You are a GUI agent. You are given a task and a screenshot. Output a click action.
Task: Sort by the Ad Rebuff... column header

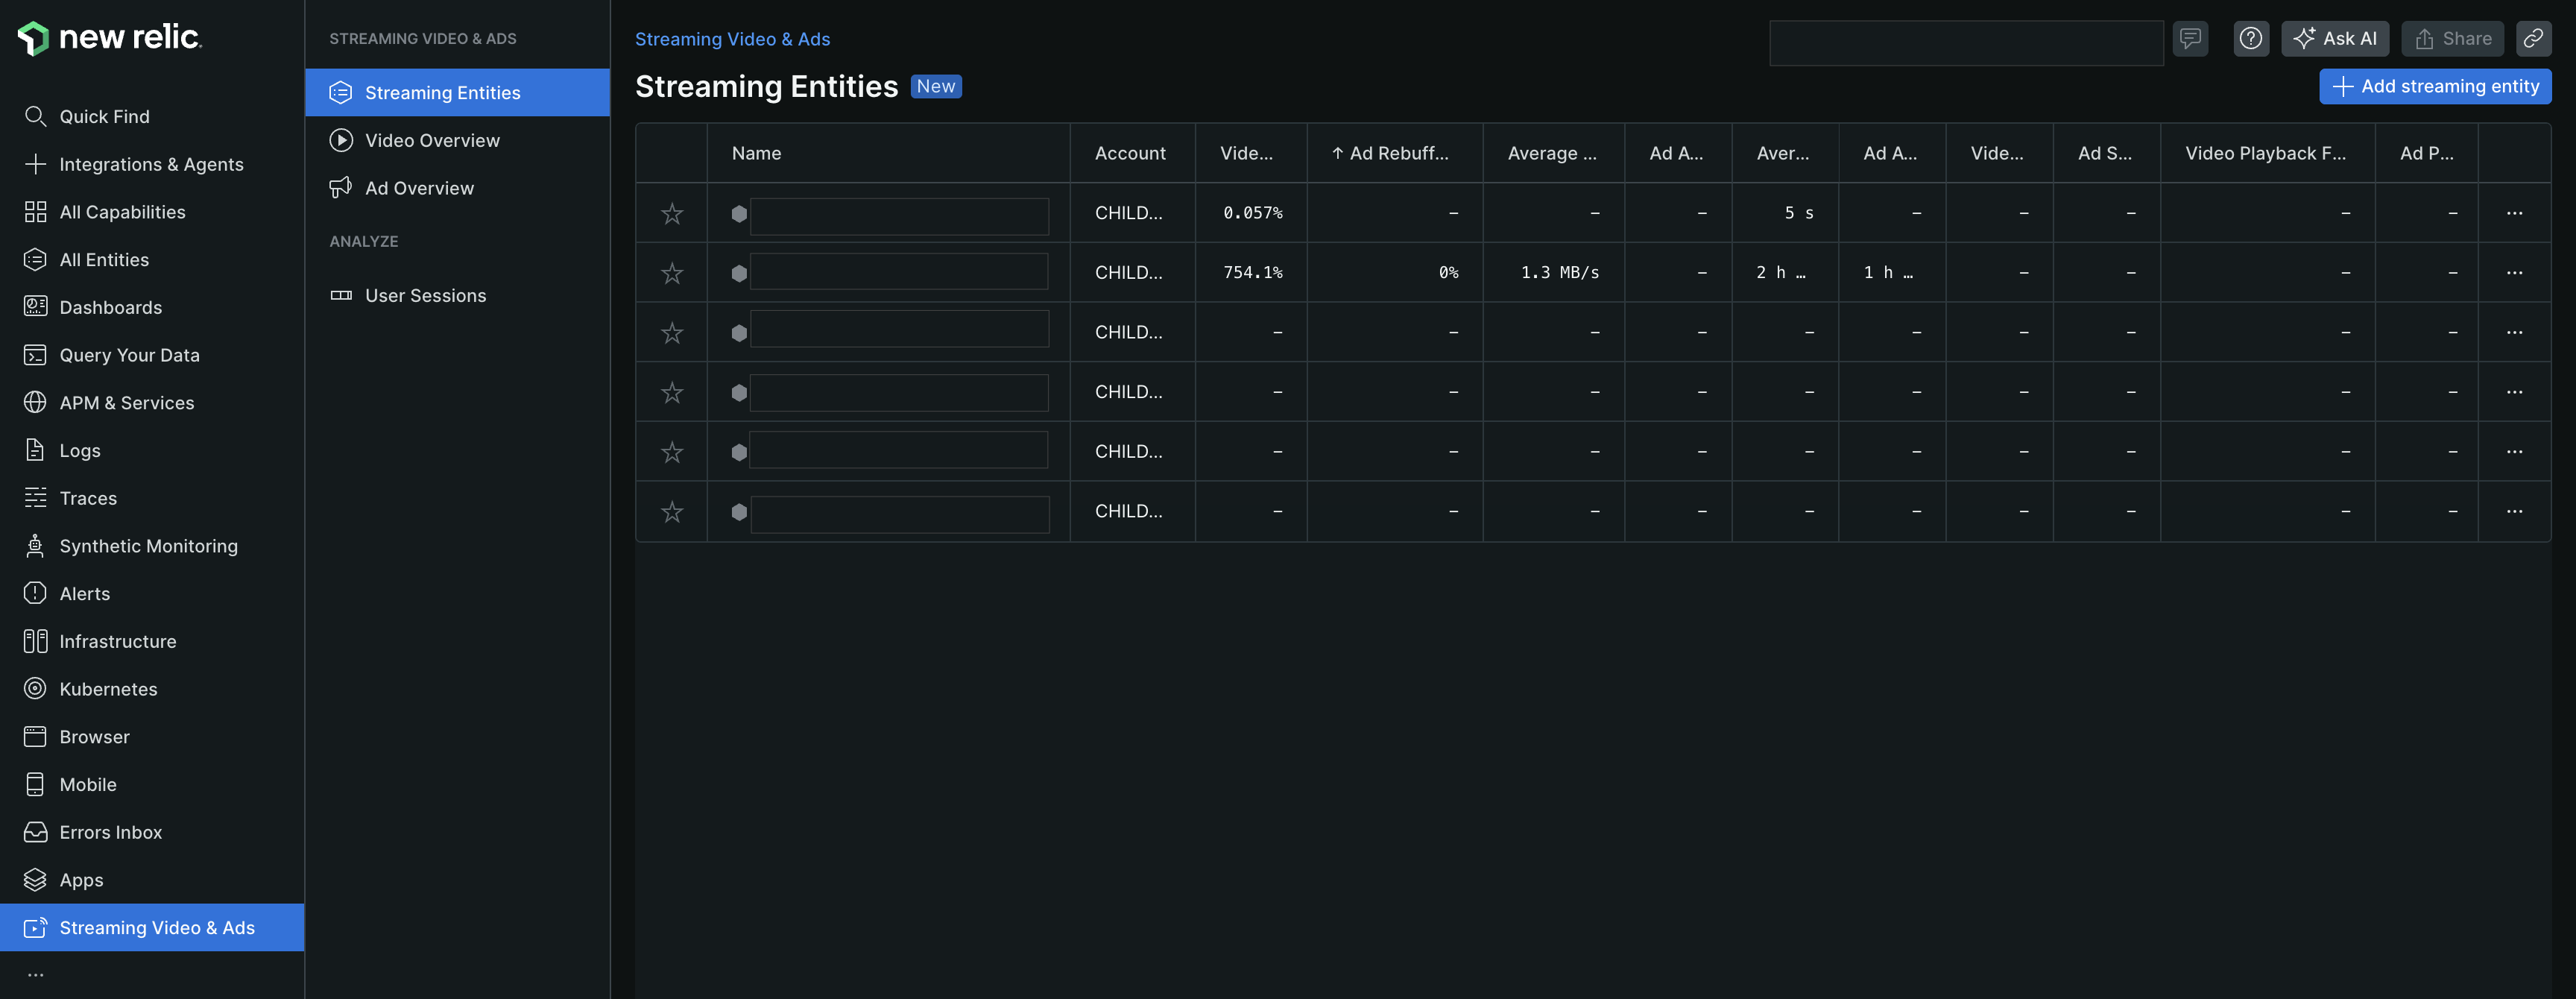pos(1397,153)
